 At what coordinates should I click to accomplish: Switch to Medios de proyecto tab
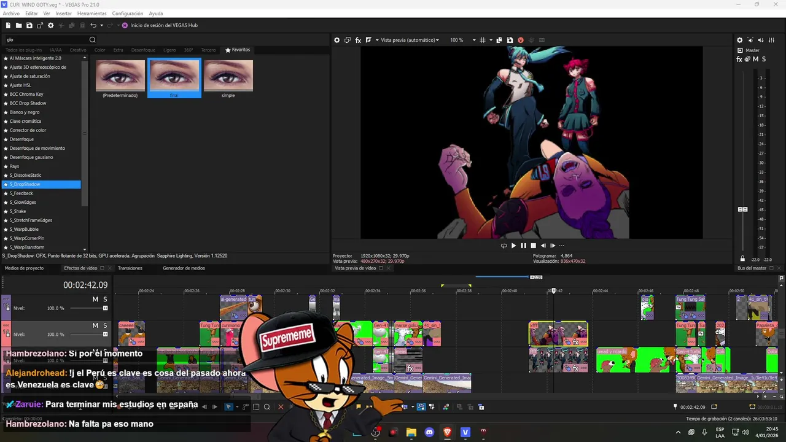[24, 268]
